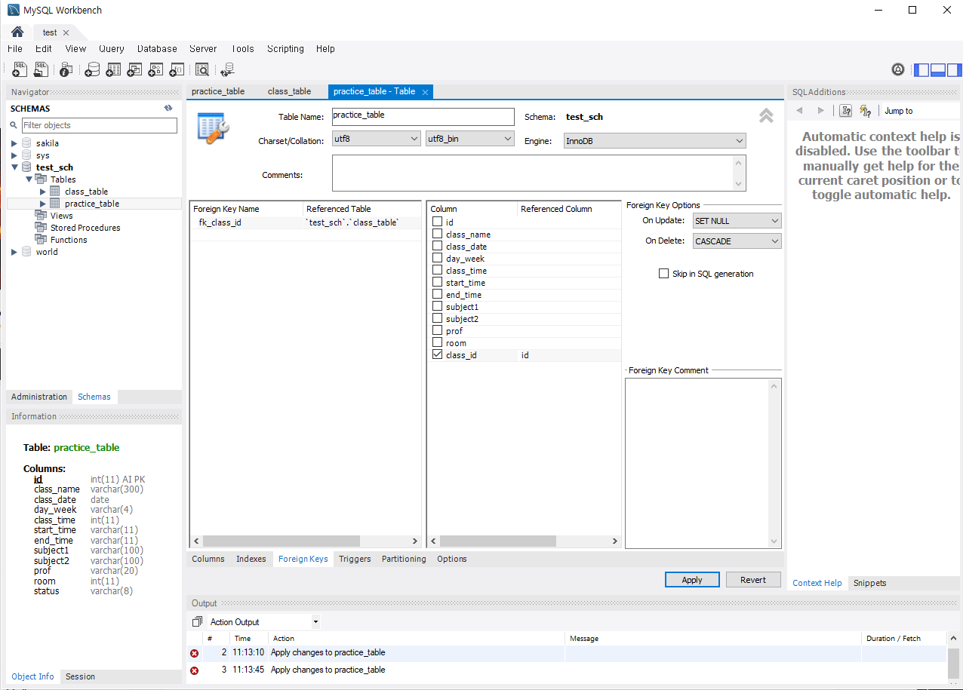The image size is (963, 690).
Task: Expand the class_table tree node
Action: pos(43,192)
